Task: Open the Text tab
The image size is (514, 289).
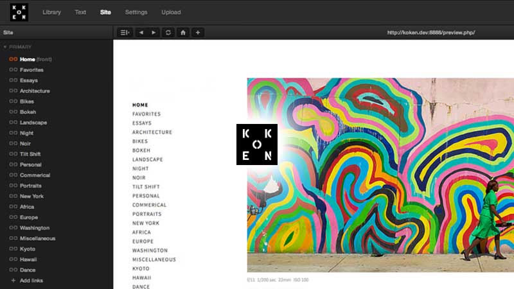Action: tap(80, 12)
